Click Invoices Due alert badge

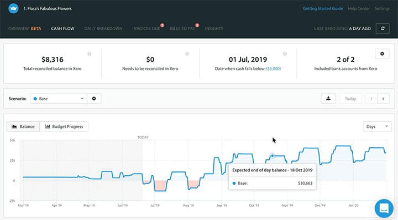[x=162, y=25]
